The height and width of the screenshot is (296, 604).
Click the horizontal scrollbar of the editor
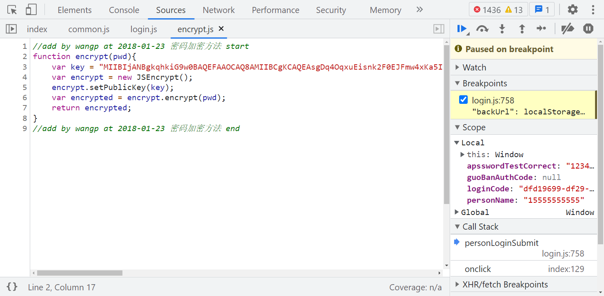(80, 273)
